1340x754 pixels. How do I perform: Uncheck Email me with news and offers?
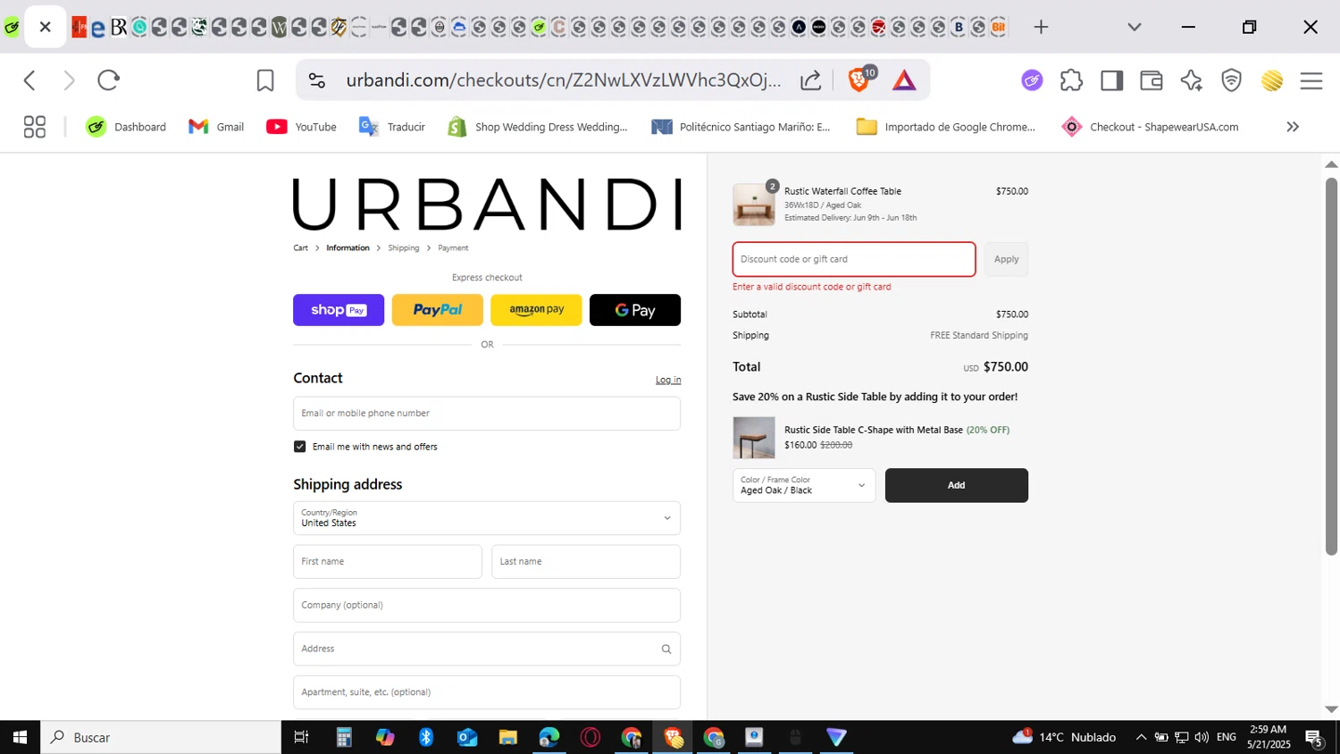[300, 447]
